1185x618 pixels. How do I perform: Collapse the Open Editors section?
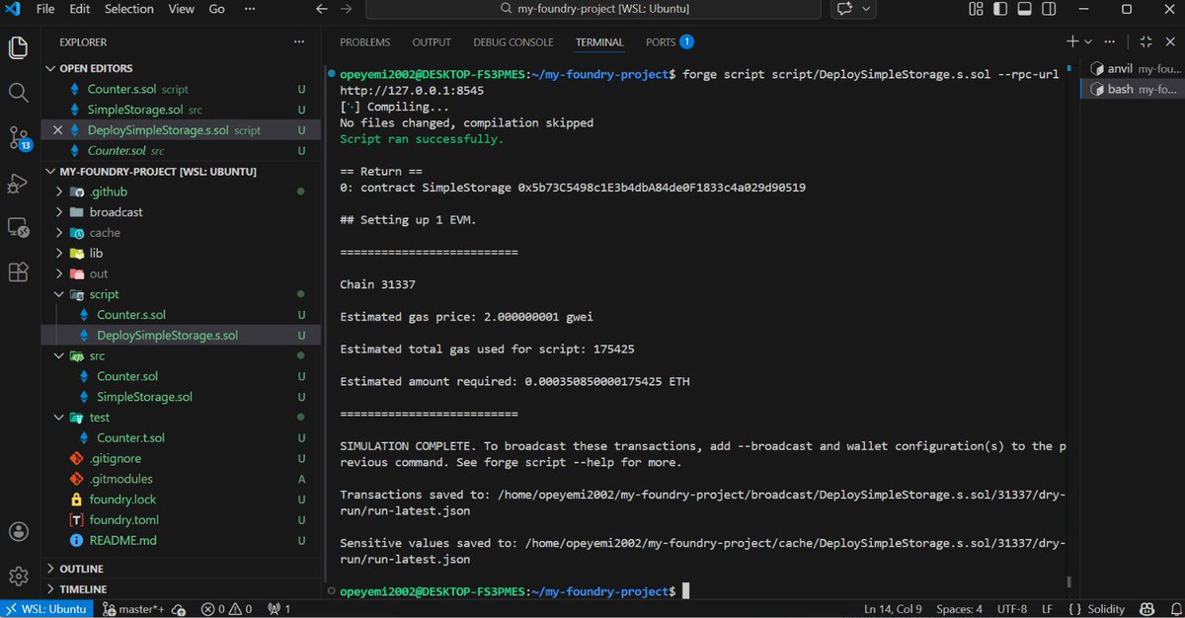182,68
